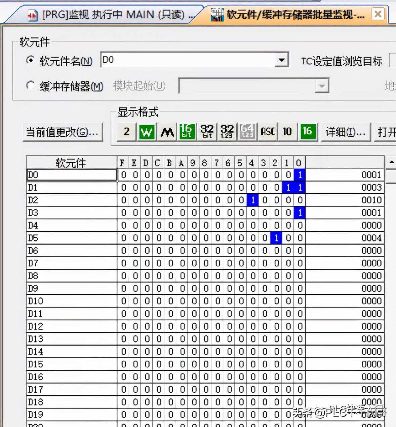Choose the 32 bit integer format
The height and width of the screenshot is (427, 396).
(x=207, y=132)
